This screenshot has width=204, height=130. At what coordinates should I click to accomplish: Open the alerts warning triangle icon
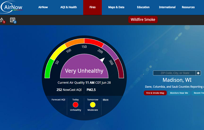(2, 20)
